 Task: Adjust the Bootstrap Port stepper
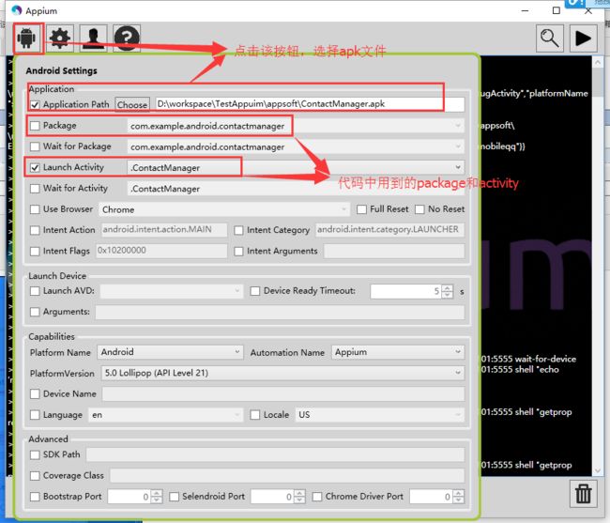[157, 497]
